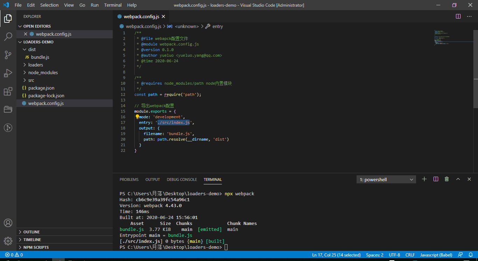Click the code minimap preview
This screenshot has width=478, height=261.
[x=442, y=38]
